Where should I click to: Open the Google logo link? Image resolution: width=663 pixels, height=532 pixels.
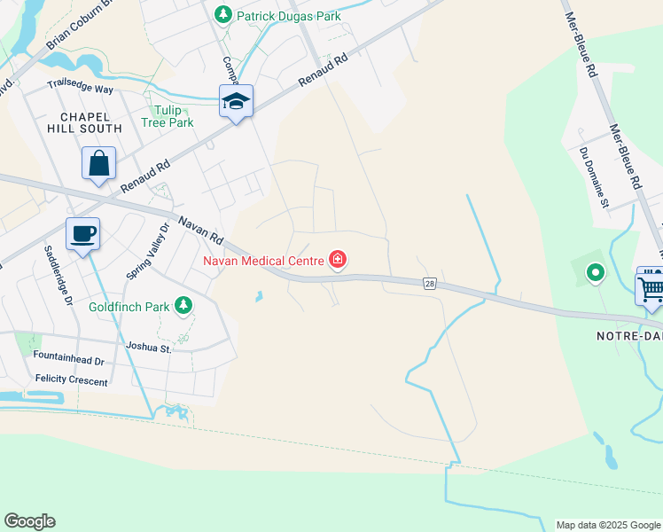point(29,521)
